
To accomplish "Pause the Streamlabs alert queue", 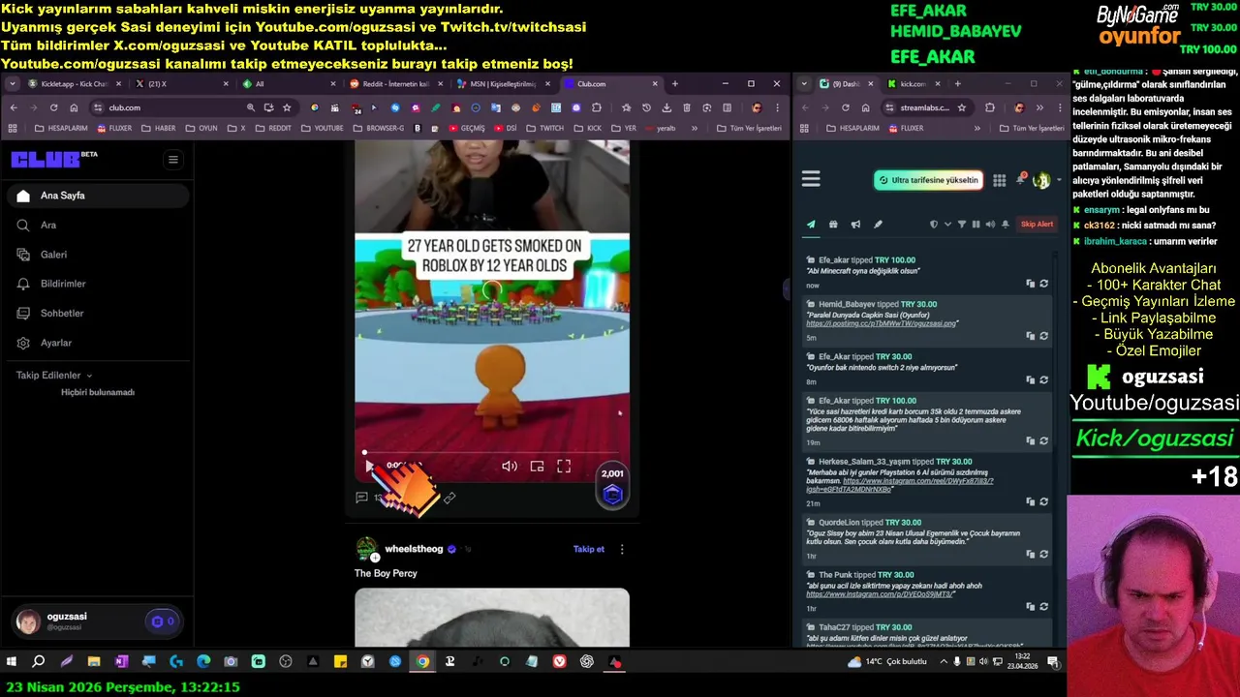I will coord(976,225).
